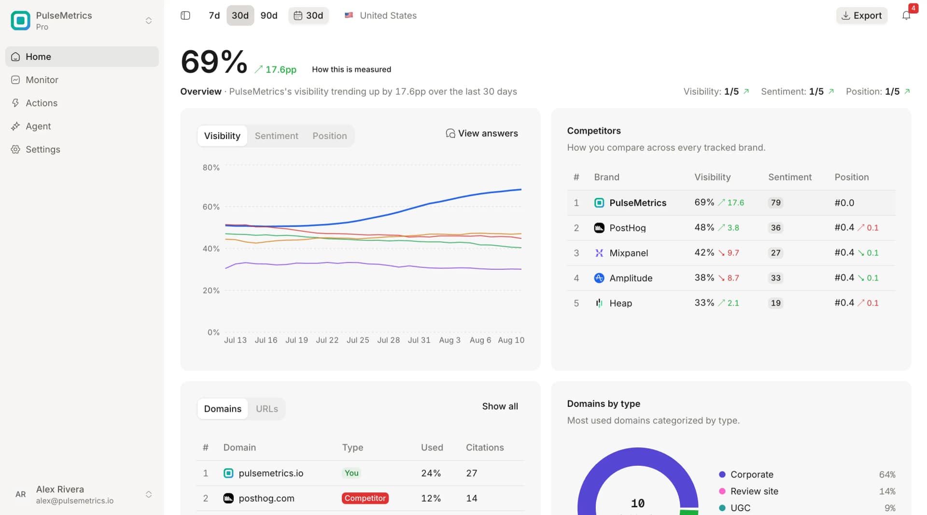Sort Competitors by Visibility column header
Screen dimensions: 927x515
712,177
